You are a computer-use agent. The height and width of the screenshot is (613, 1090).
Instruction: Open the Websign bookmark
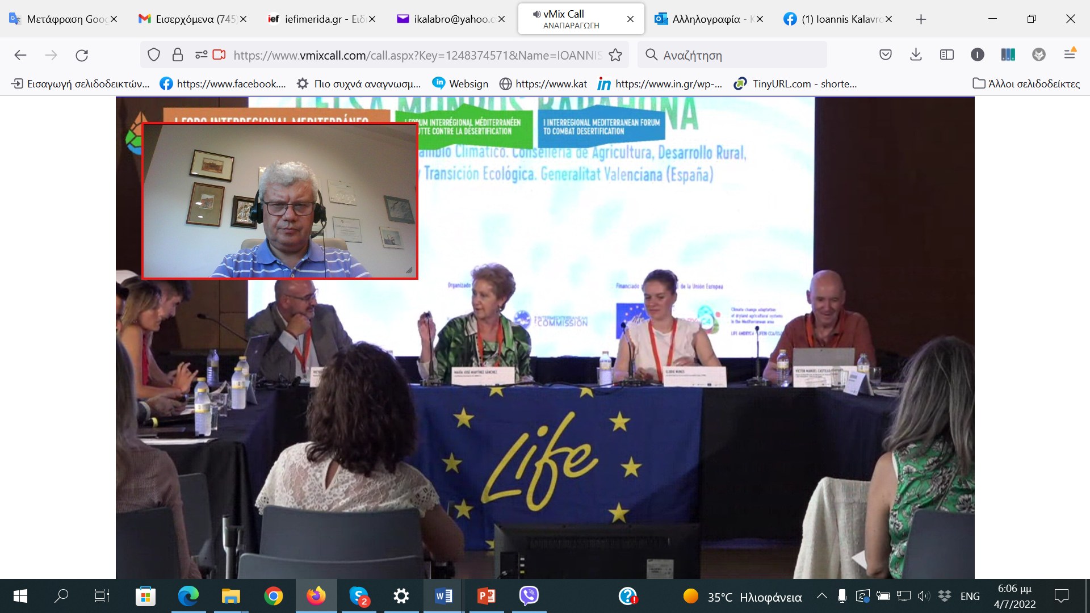coord(460,83)
